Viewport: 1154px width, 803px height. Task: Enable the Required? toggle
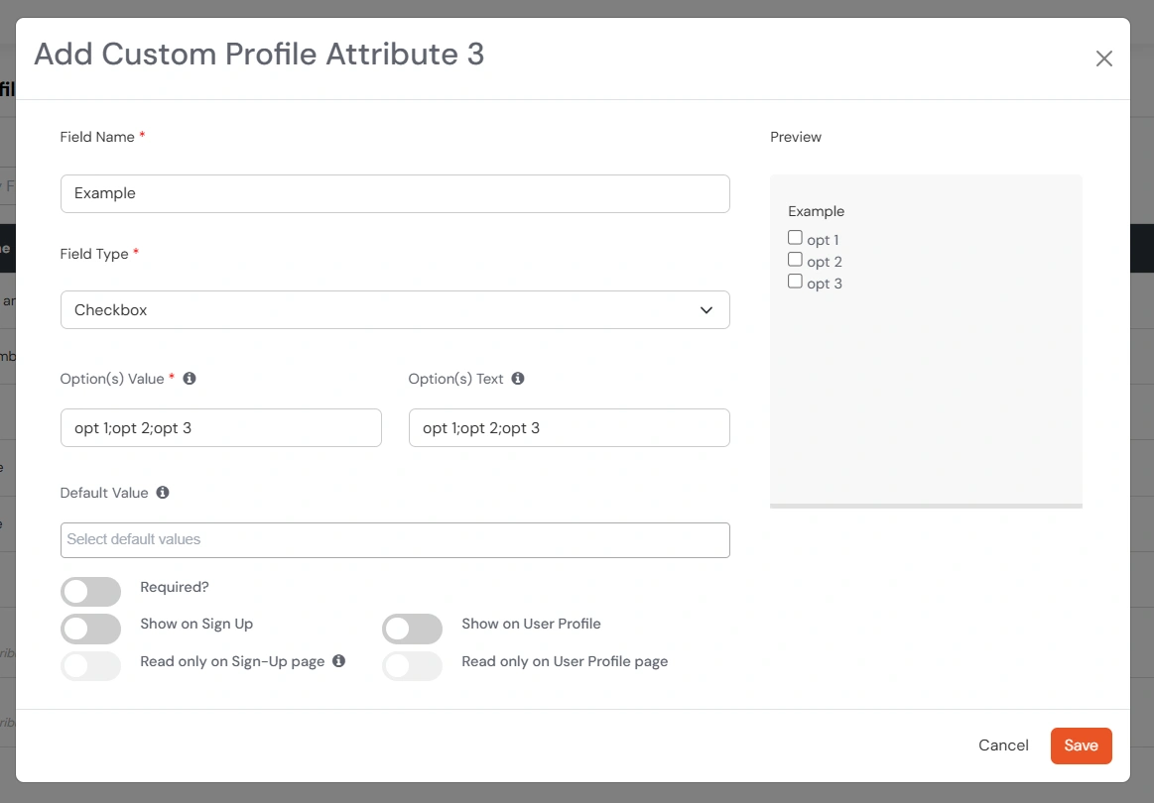[90, 591]
